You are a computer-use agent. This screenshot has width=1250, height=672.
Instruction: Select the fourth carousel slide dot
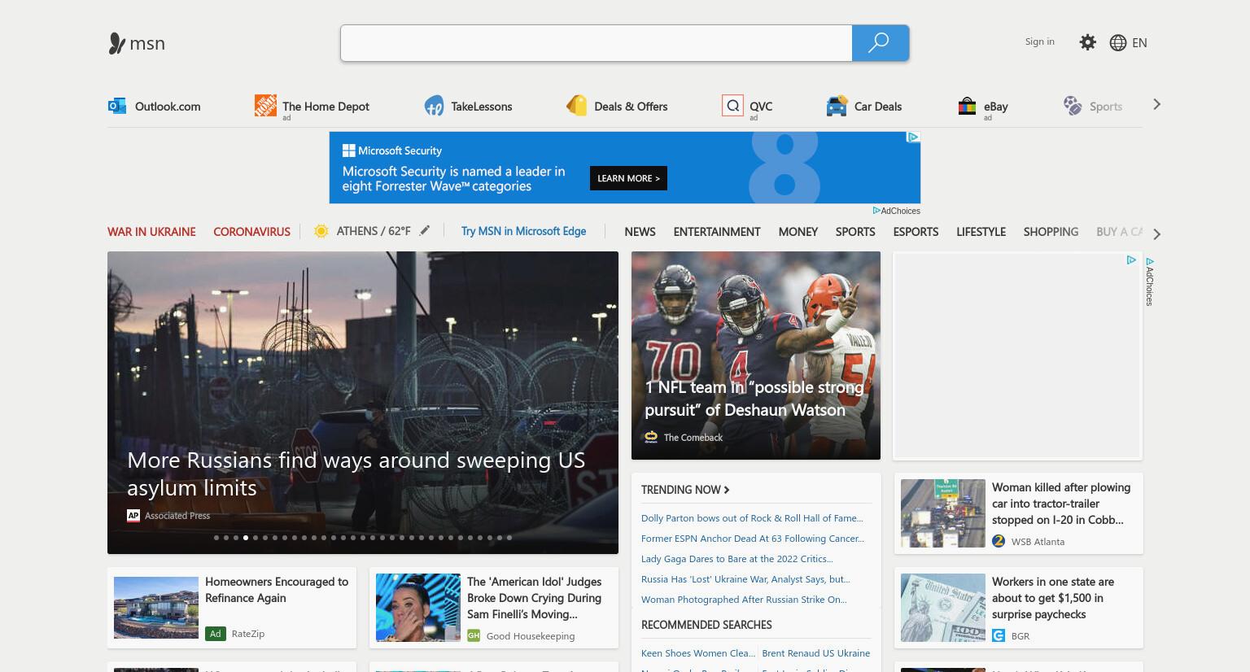point(246,538)
